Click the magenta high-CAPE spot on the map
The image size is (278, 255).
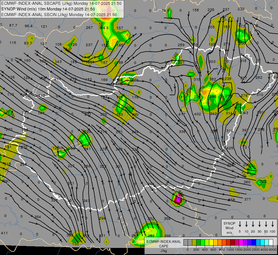(178, 199)
